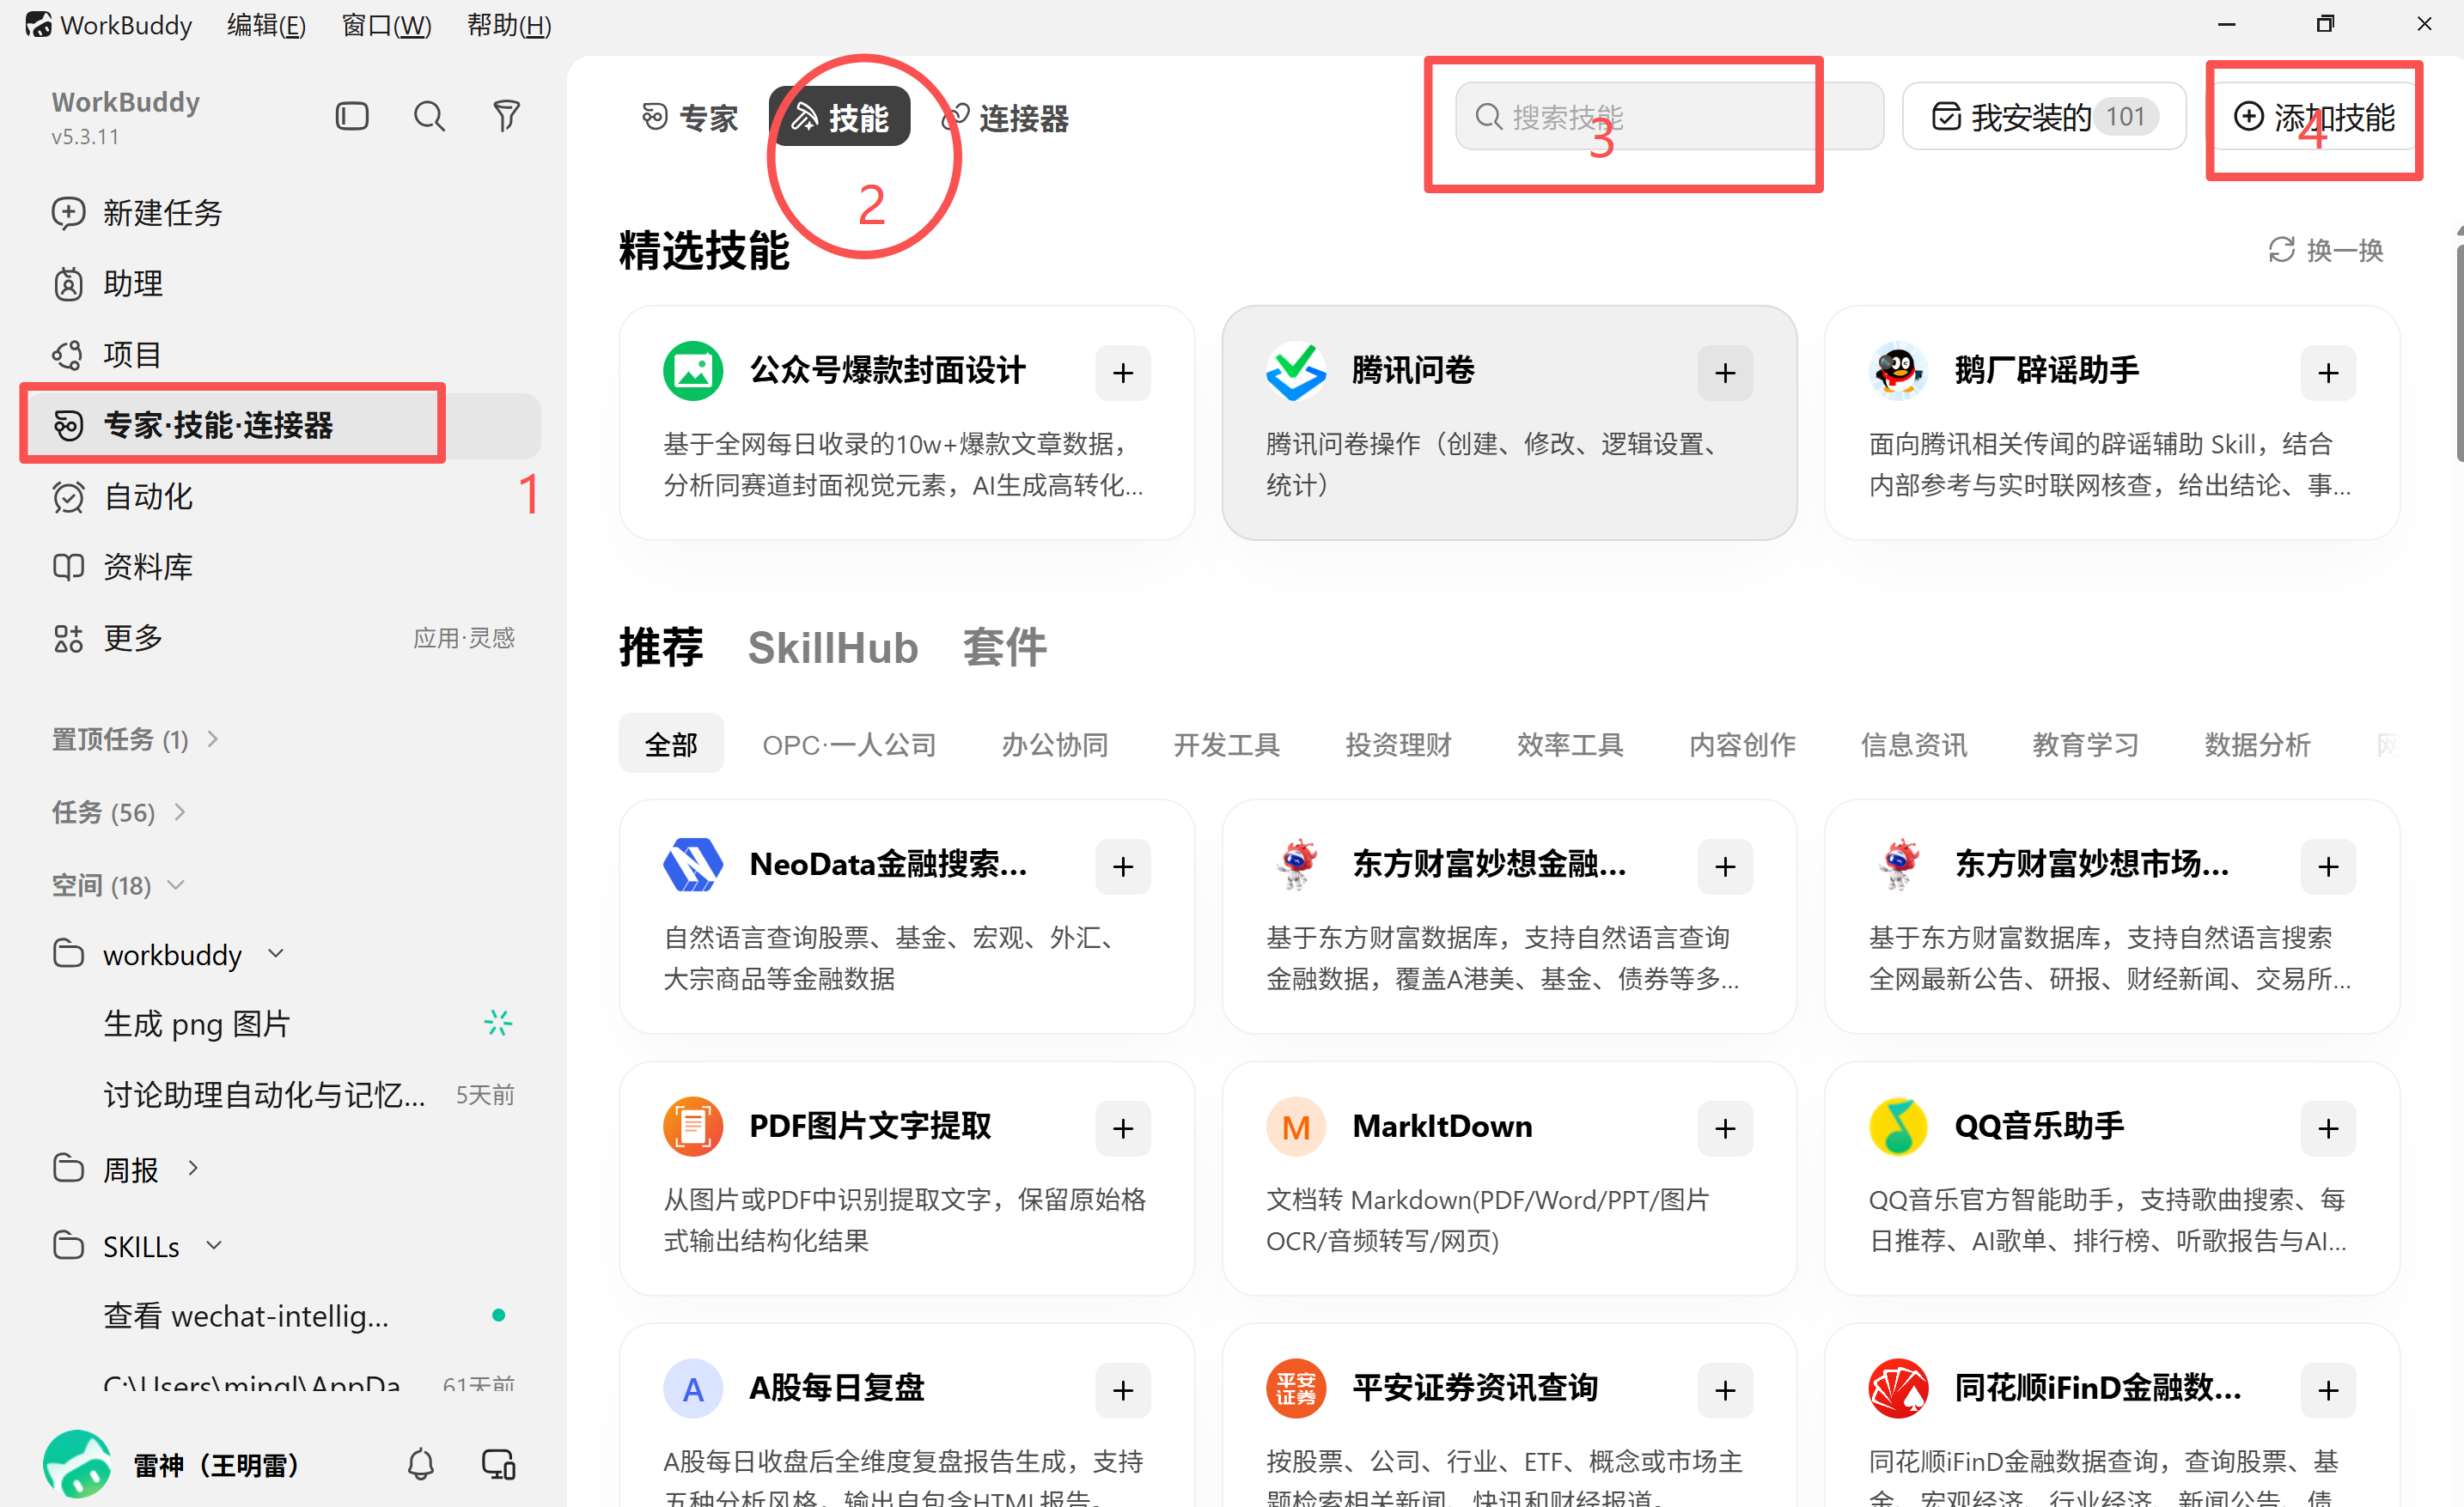Click the filter funnel icon

507,117
